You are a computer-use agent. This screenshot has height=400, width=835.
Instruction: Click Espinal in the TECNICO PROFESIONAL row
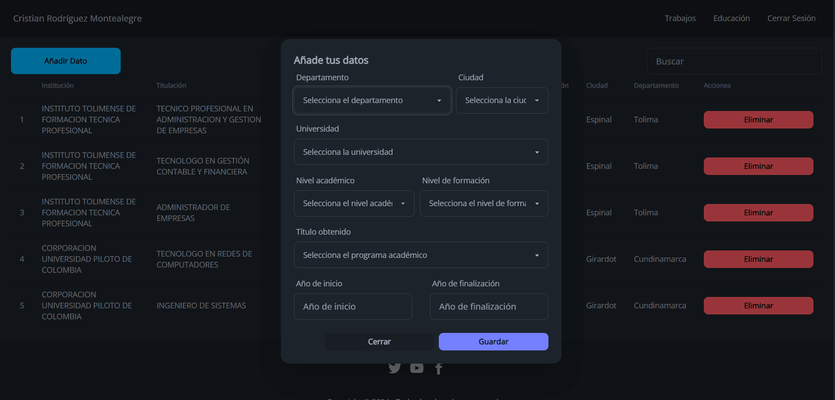[x=599, y=120]
